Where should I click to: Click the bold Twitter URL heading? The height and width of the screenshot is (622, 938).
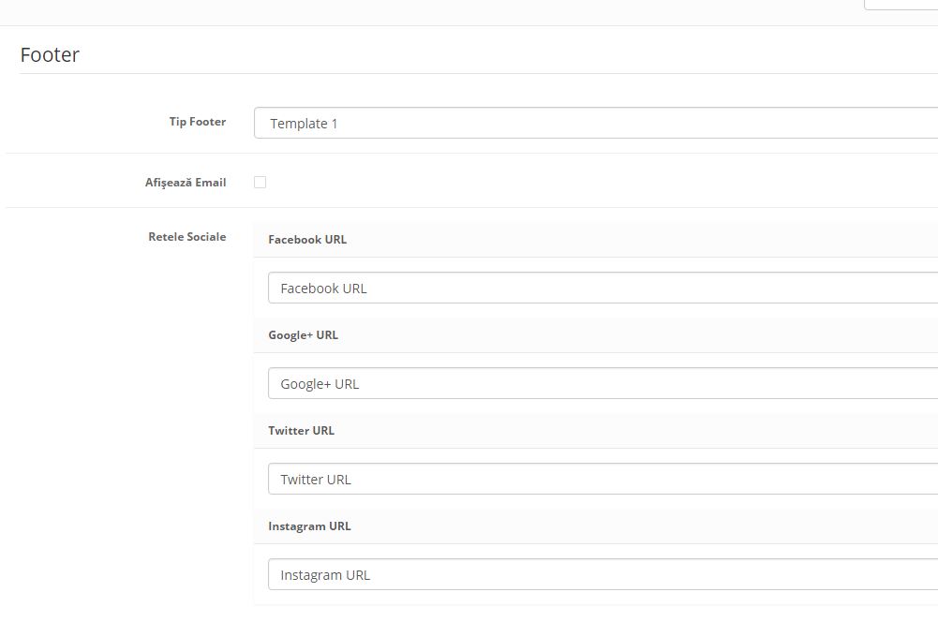[301, 431]
